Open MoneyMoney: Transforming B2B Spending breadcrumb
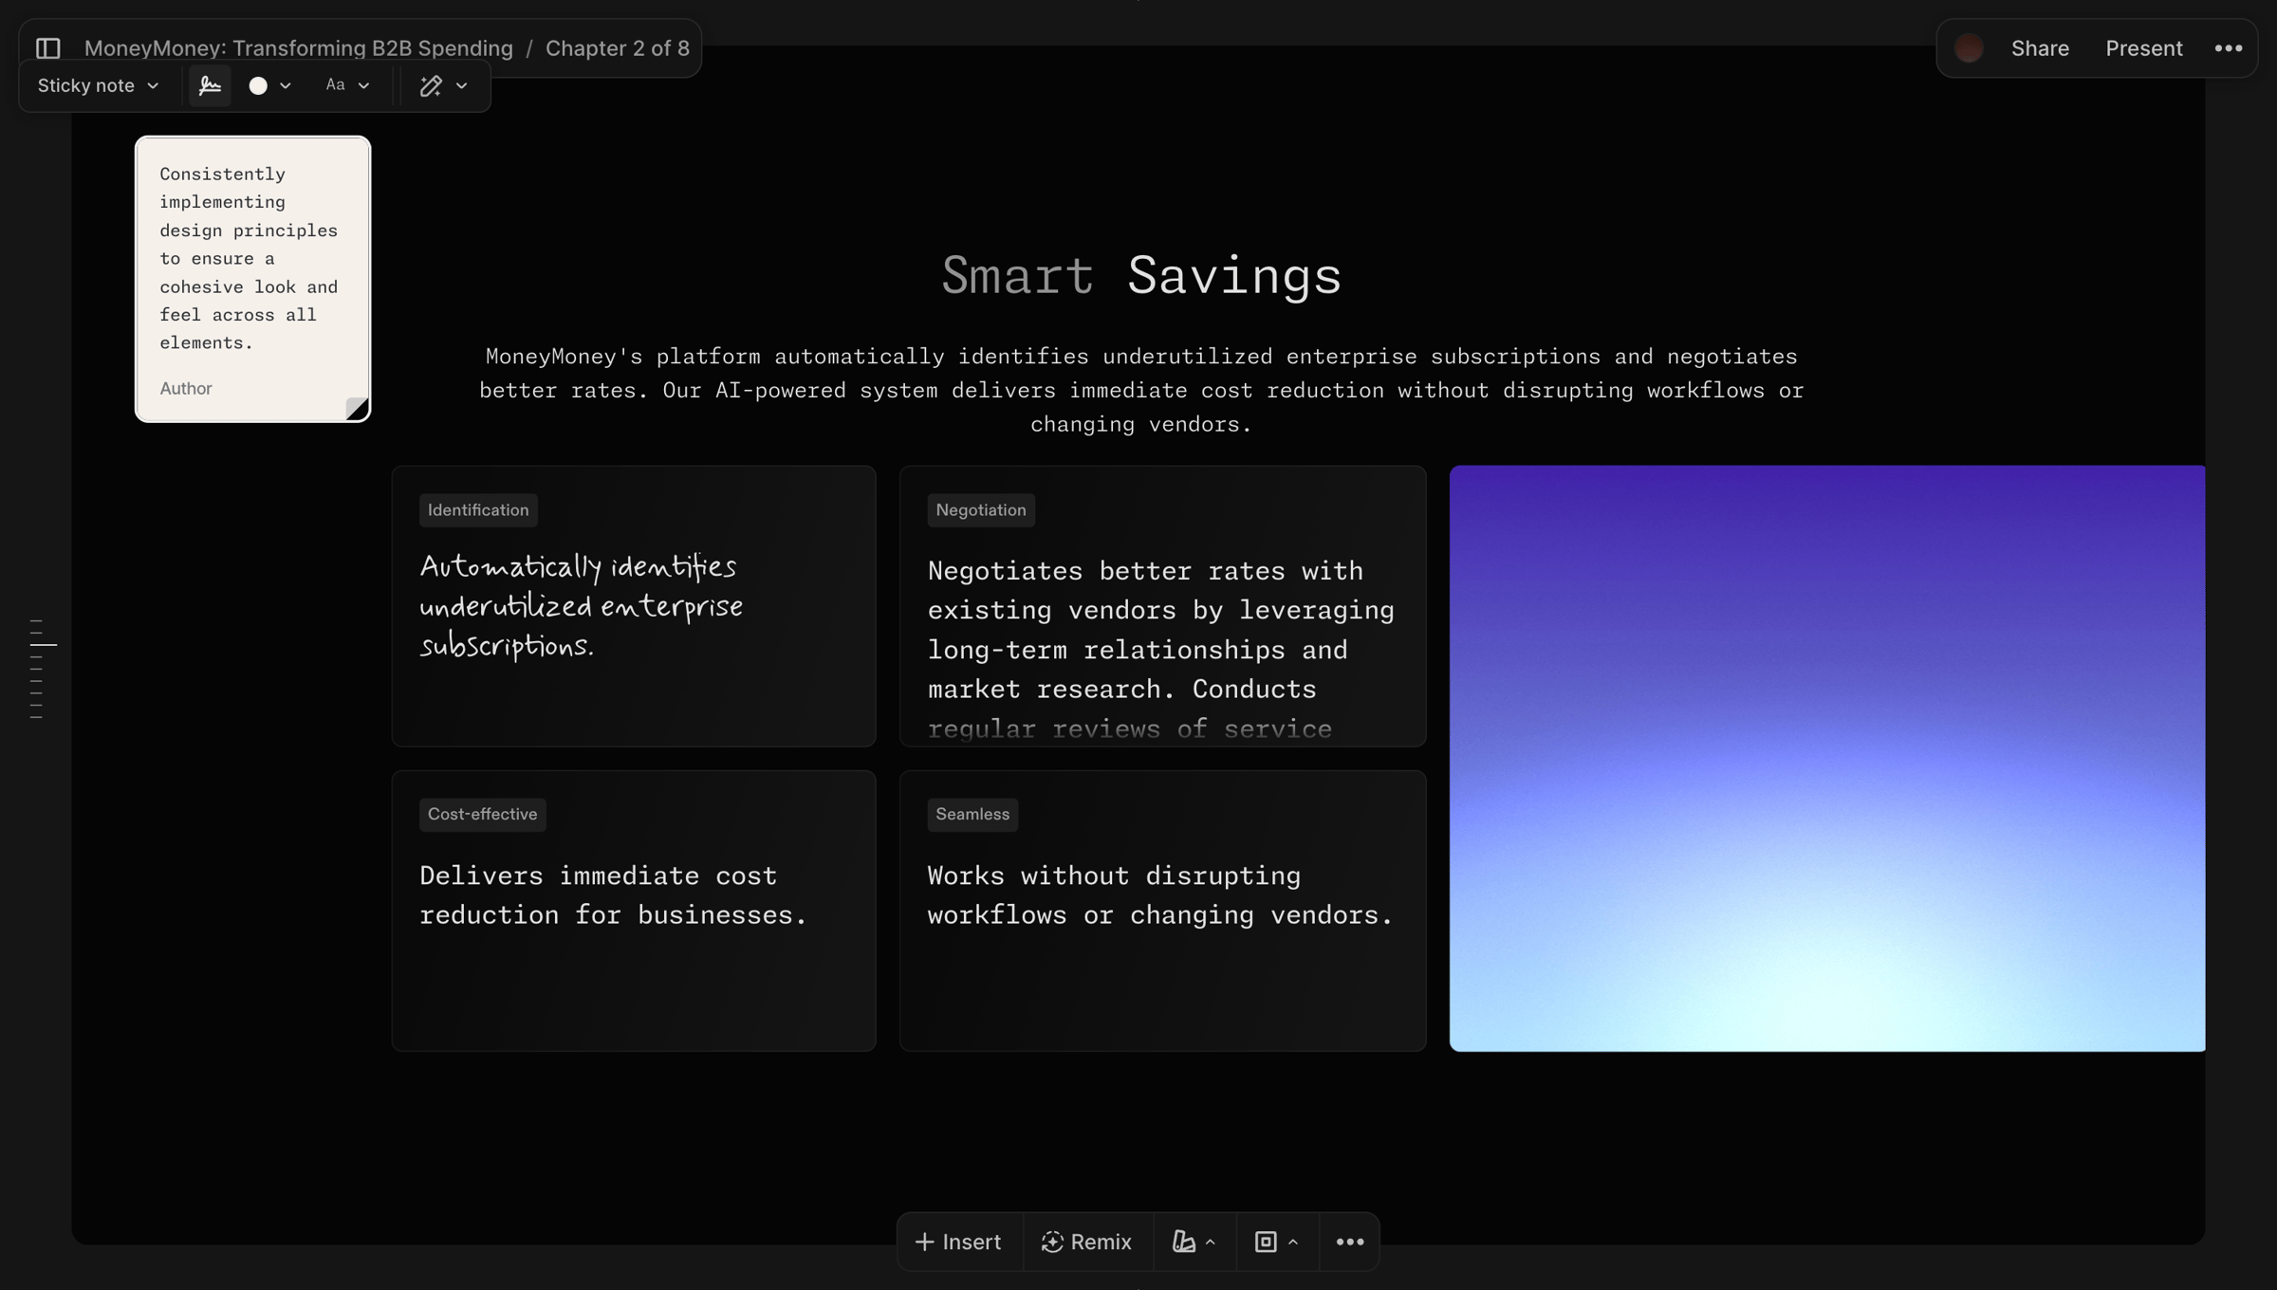 click(x=298, y=48)
